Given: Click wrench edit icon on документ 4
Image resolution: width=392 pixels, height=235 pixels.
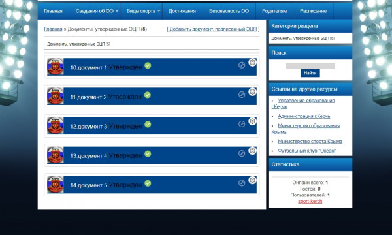Looking at the screenshot, I should [x=242, y=153].
